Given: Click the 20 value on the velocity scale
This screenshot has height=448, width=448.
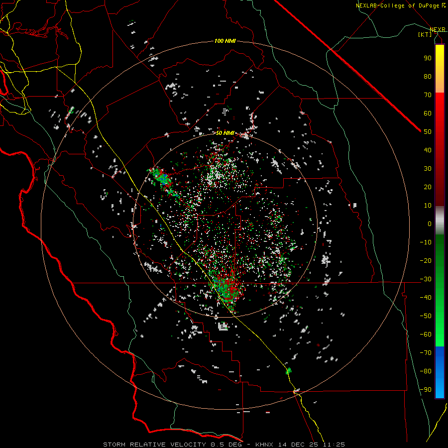Looking at the screenshot, I should point(428,187).
